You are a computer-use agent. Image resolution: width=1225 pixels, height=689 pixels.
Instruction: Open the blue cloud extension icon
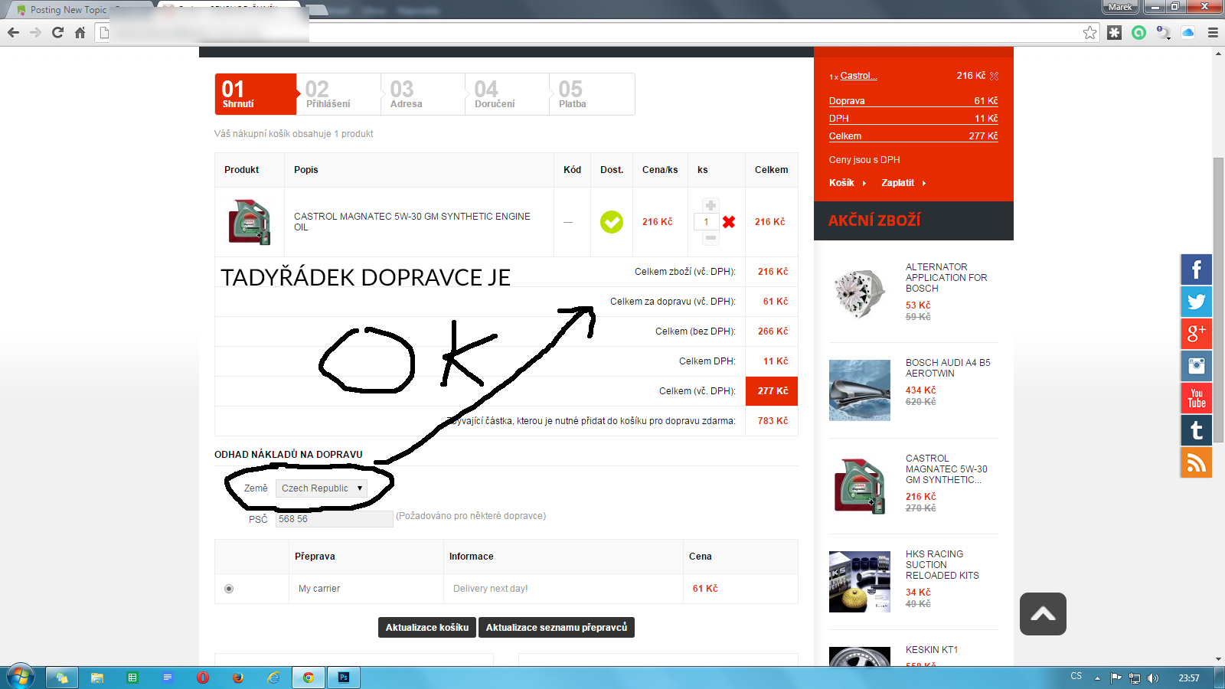pyautogui.click(x=1188, y=32)
